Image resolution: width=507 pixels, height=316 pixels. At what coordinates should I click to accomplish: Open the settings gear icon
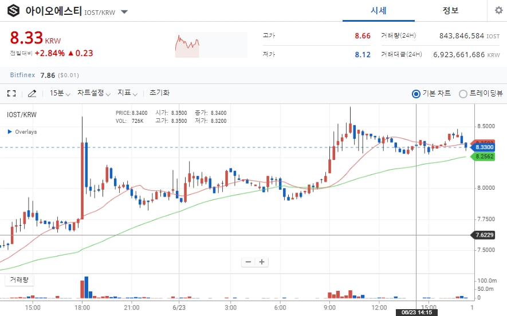[498, 10]
